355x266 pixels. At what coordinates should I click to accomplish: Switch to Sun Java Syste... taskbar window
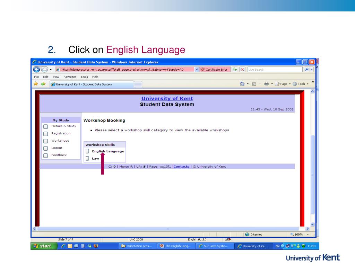215,246
